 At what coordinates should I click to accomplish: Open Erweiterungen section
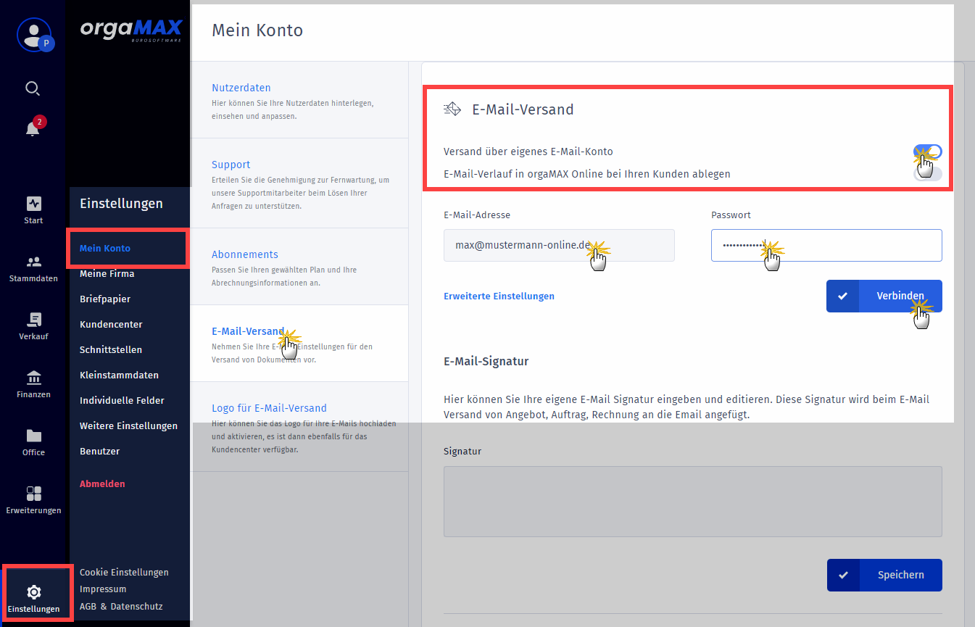33,500
